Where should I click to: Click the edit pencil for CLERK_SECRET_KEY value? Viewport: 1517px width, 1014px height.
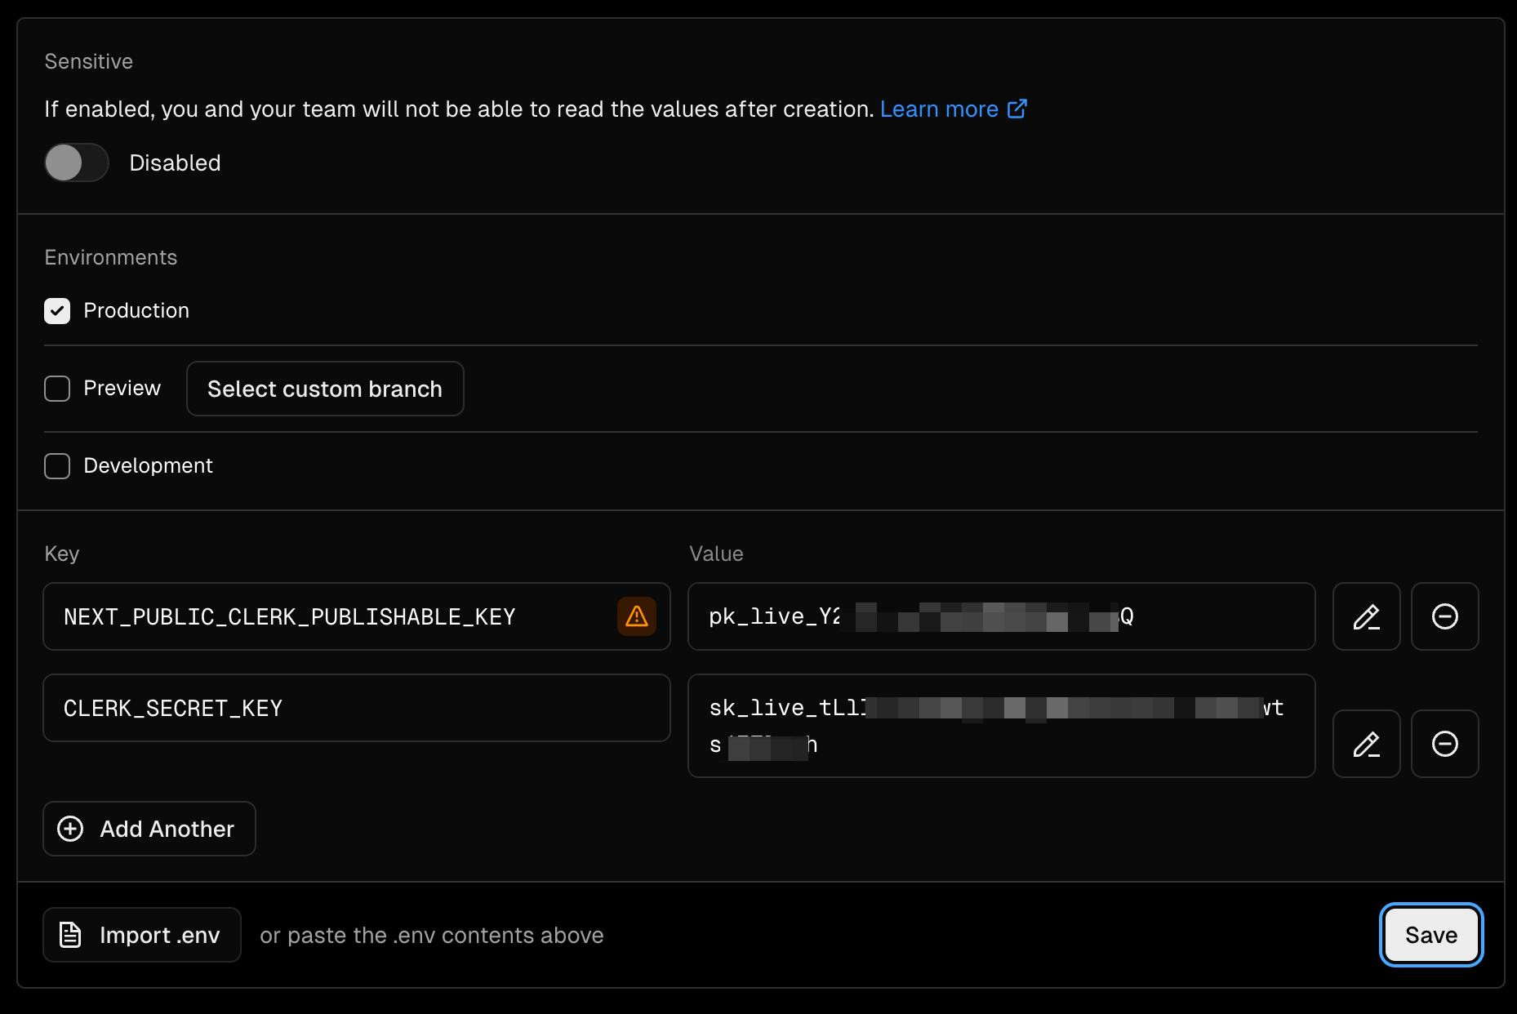click(x=1366, y=744)
